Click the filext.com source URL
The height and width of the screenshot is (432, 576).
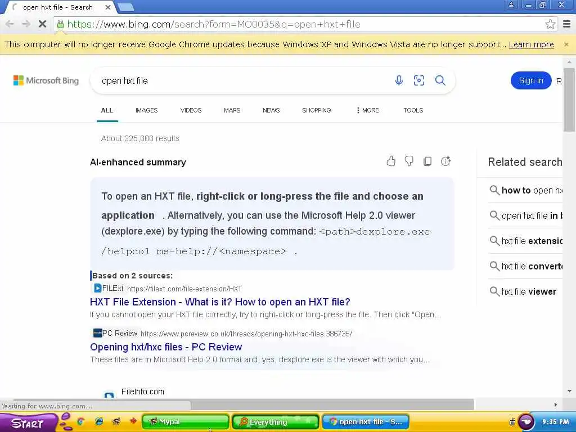(184, 289)
